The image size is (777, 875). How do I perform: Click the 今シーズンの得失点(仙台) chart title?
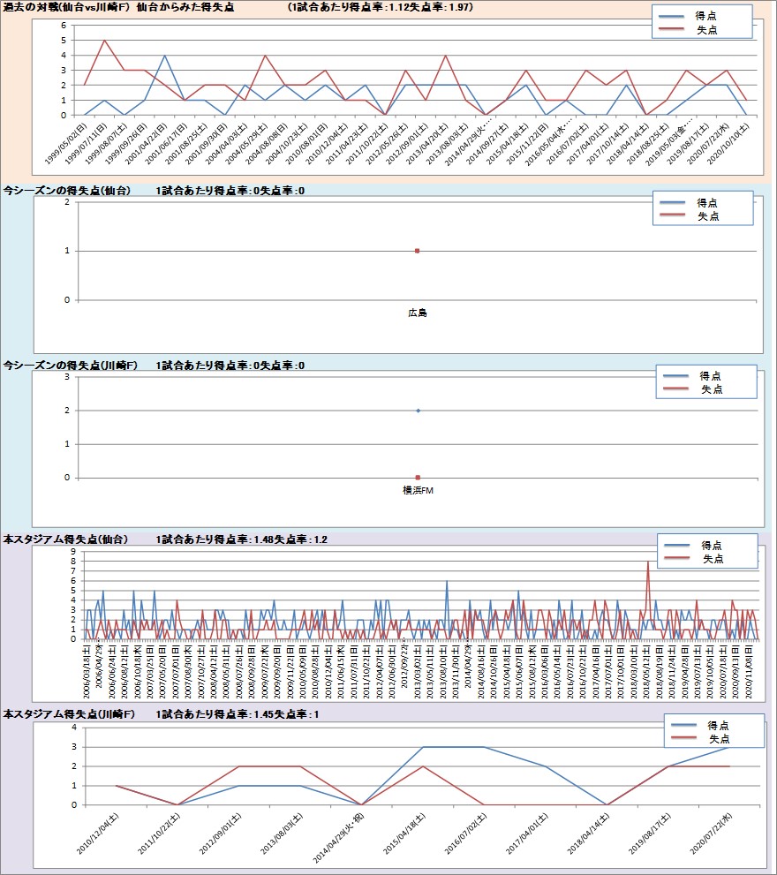[67, 191]
